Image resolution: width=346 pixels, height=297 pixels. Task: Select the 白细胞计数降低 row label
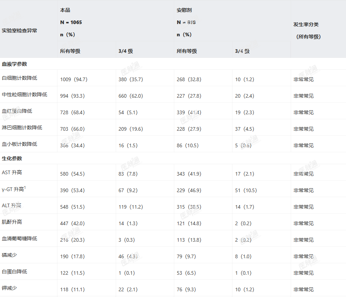(x=19, y=78)
